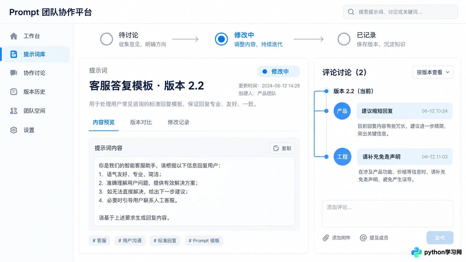The width and height of the screenshot is (466, 262).
Task: Click the 团队空间 sidebar icon
Action: click(x=14, y=111)
